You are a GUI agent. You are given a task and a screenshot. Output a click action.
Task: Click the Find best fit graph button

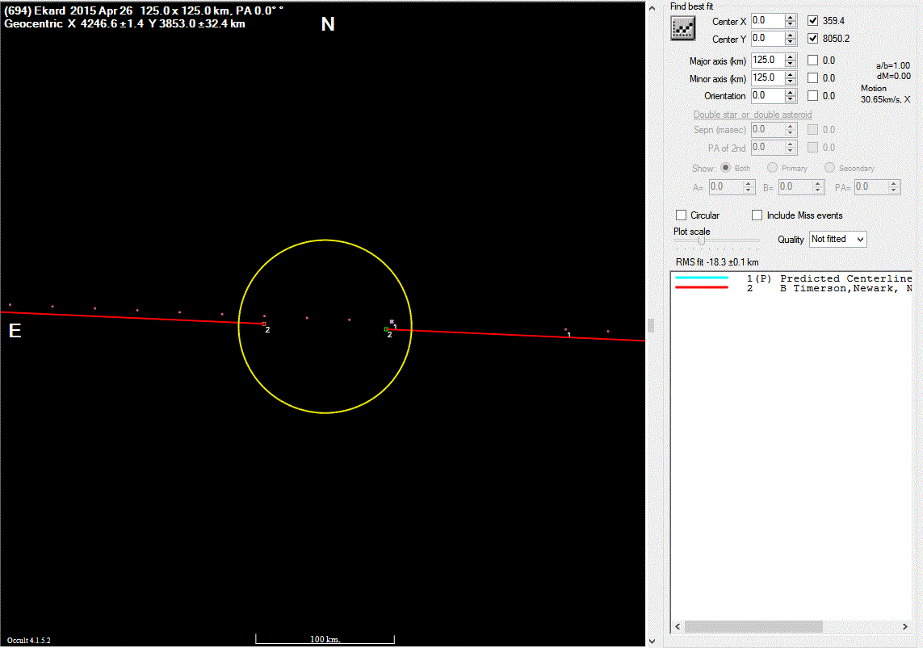click(683, 28)
